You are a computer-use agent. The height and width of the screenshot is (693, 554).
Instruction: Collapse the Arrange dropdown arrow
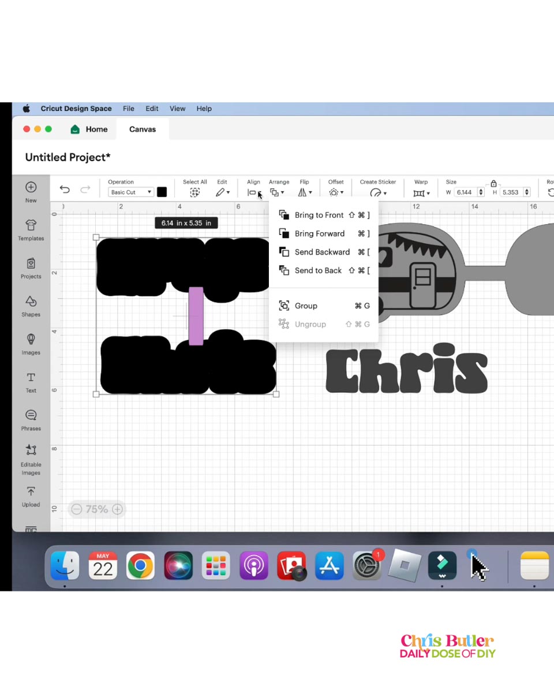click(x=283, y=193)
